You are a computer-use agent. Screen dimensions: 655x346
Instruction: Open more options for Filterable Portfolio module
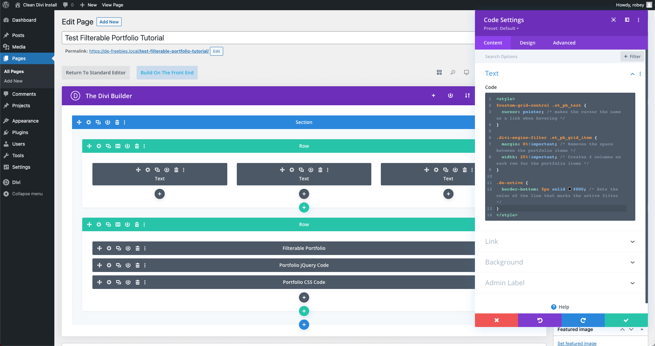(x=145, y=248)
